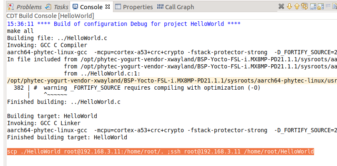Click the highlighted _FORTIFY_SOURCE warning path line
Image resolution: width=337 pixels, height=166 pixels.
click(172, 80)
